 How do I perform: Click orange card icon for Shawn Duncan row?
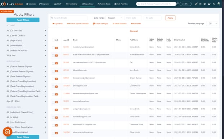coord(56,79)
